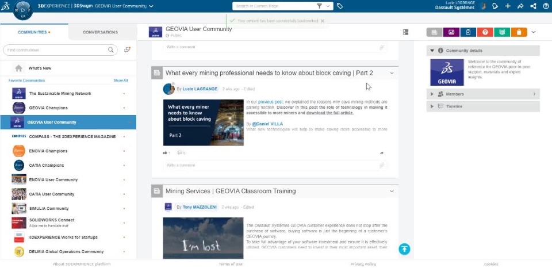
Task: Open Members panel right chevron
Action: click(x=534, y=94)
